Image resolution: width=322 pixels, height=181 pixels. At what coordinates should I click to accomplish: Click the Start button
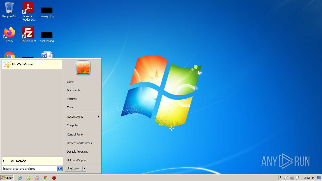(7, 178)
